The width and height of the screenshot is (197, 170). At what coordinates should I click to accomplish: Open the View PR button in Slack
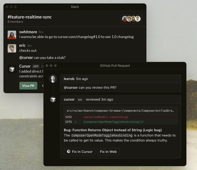pyautogui.click(x=28, y=86)
